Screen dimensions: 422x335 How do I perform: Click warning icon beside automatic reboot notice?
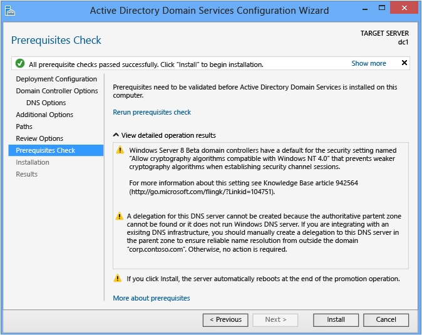[x=118, y=278]
